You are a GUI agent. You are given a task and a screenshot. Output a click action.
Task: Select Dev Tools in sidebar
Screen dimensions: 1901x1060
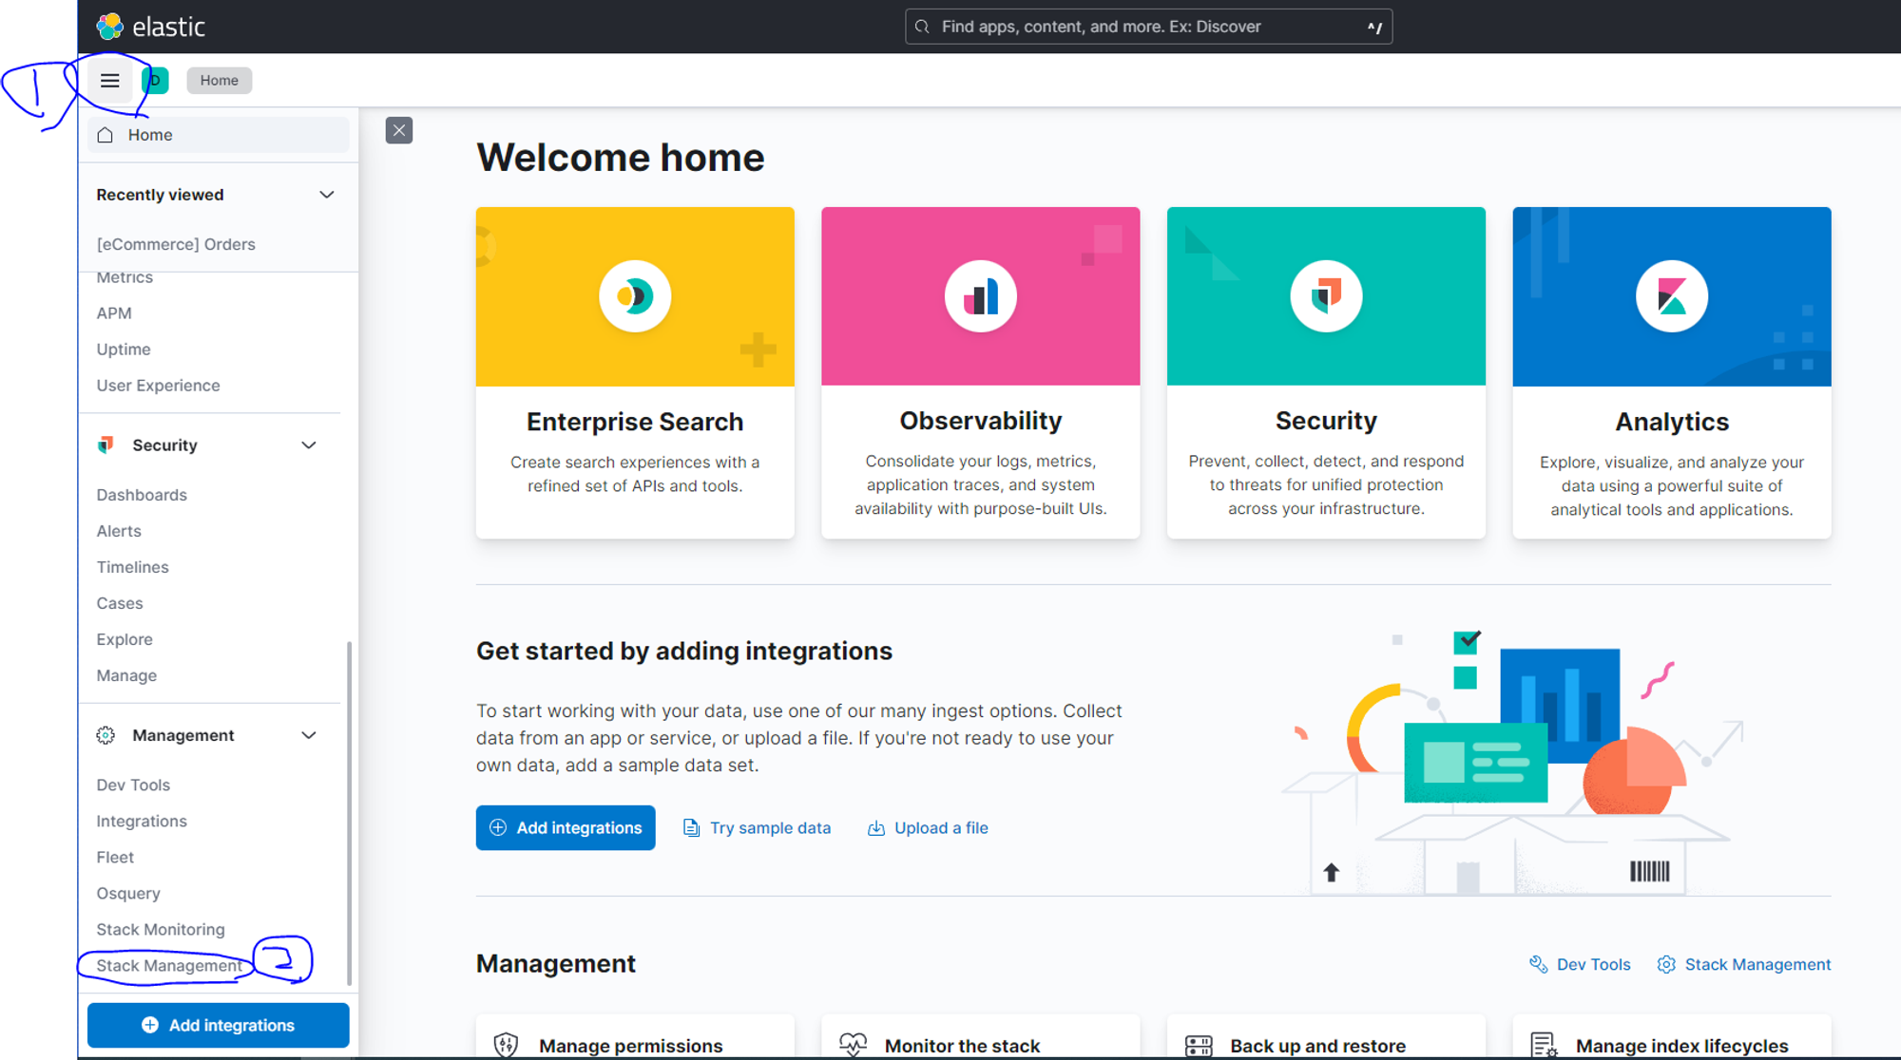133,785
